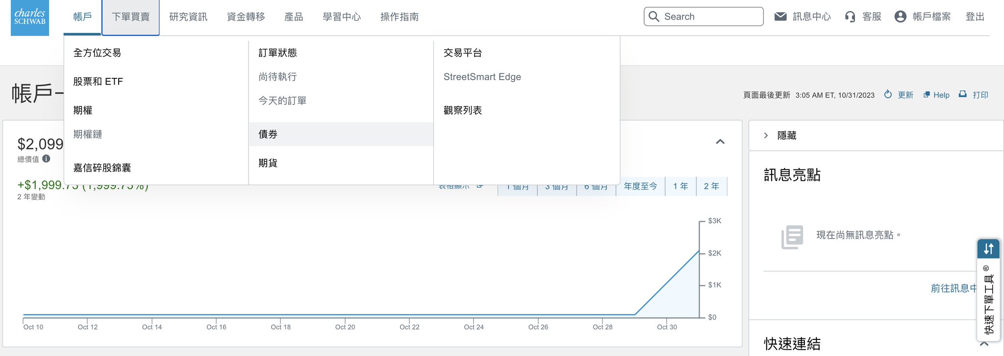Click 登出 to log out
Image resolution: width=1004 pixels, height=356 pixels.
[x=975, y=17]
